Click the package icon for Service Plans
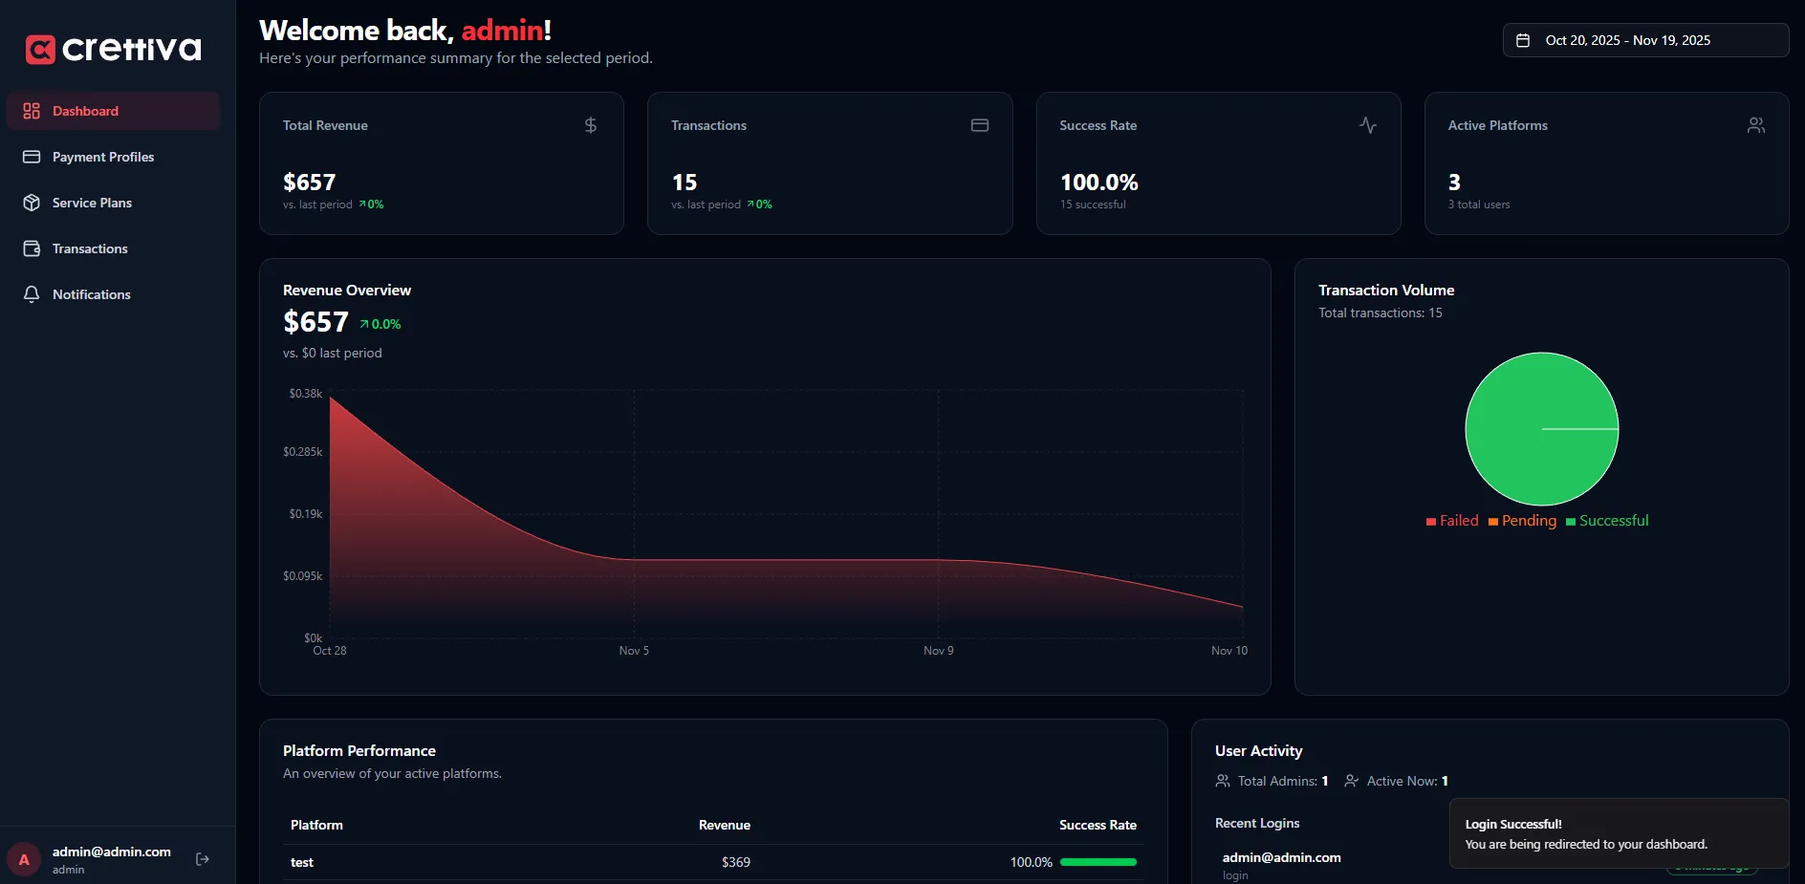 (x=32, y=203)
